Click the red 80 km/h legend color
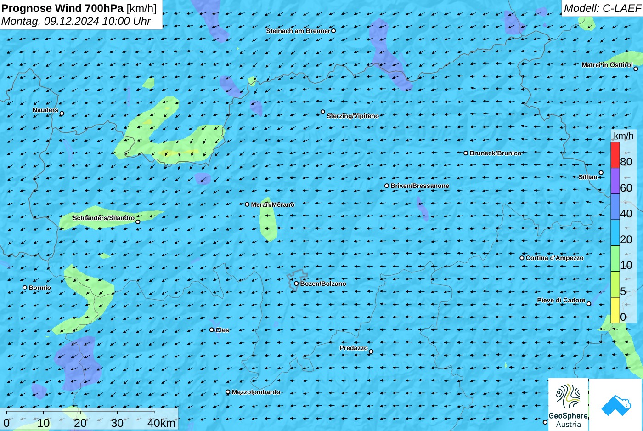 (x=615, y=155)
